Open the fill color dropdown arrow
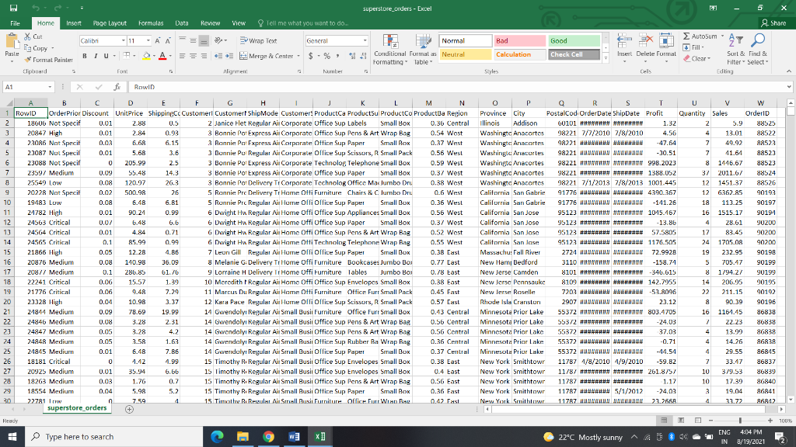796x447 pixels. (x=155, y=57)
